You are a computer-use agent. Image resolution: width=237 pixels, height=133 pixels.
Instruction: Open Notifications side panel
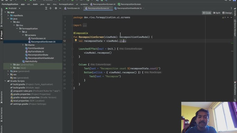click(235, 88)
